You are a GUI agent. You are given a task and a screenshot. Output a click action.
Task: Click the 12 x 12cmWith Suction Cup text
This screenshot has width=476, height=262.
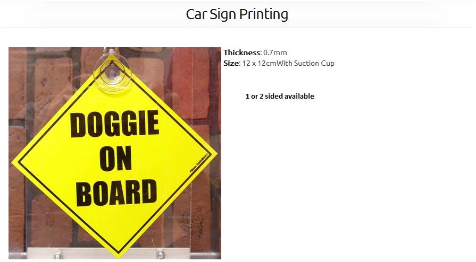[288, 63]
